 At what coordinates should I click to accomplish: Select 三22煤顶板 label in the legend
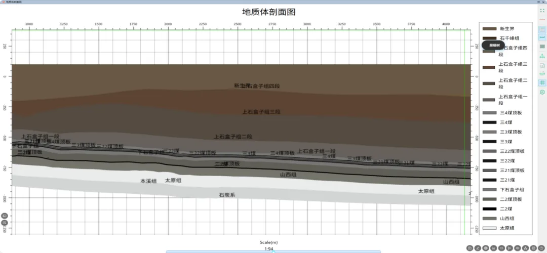512,151
